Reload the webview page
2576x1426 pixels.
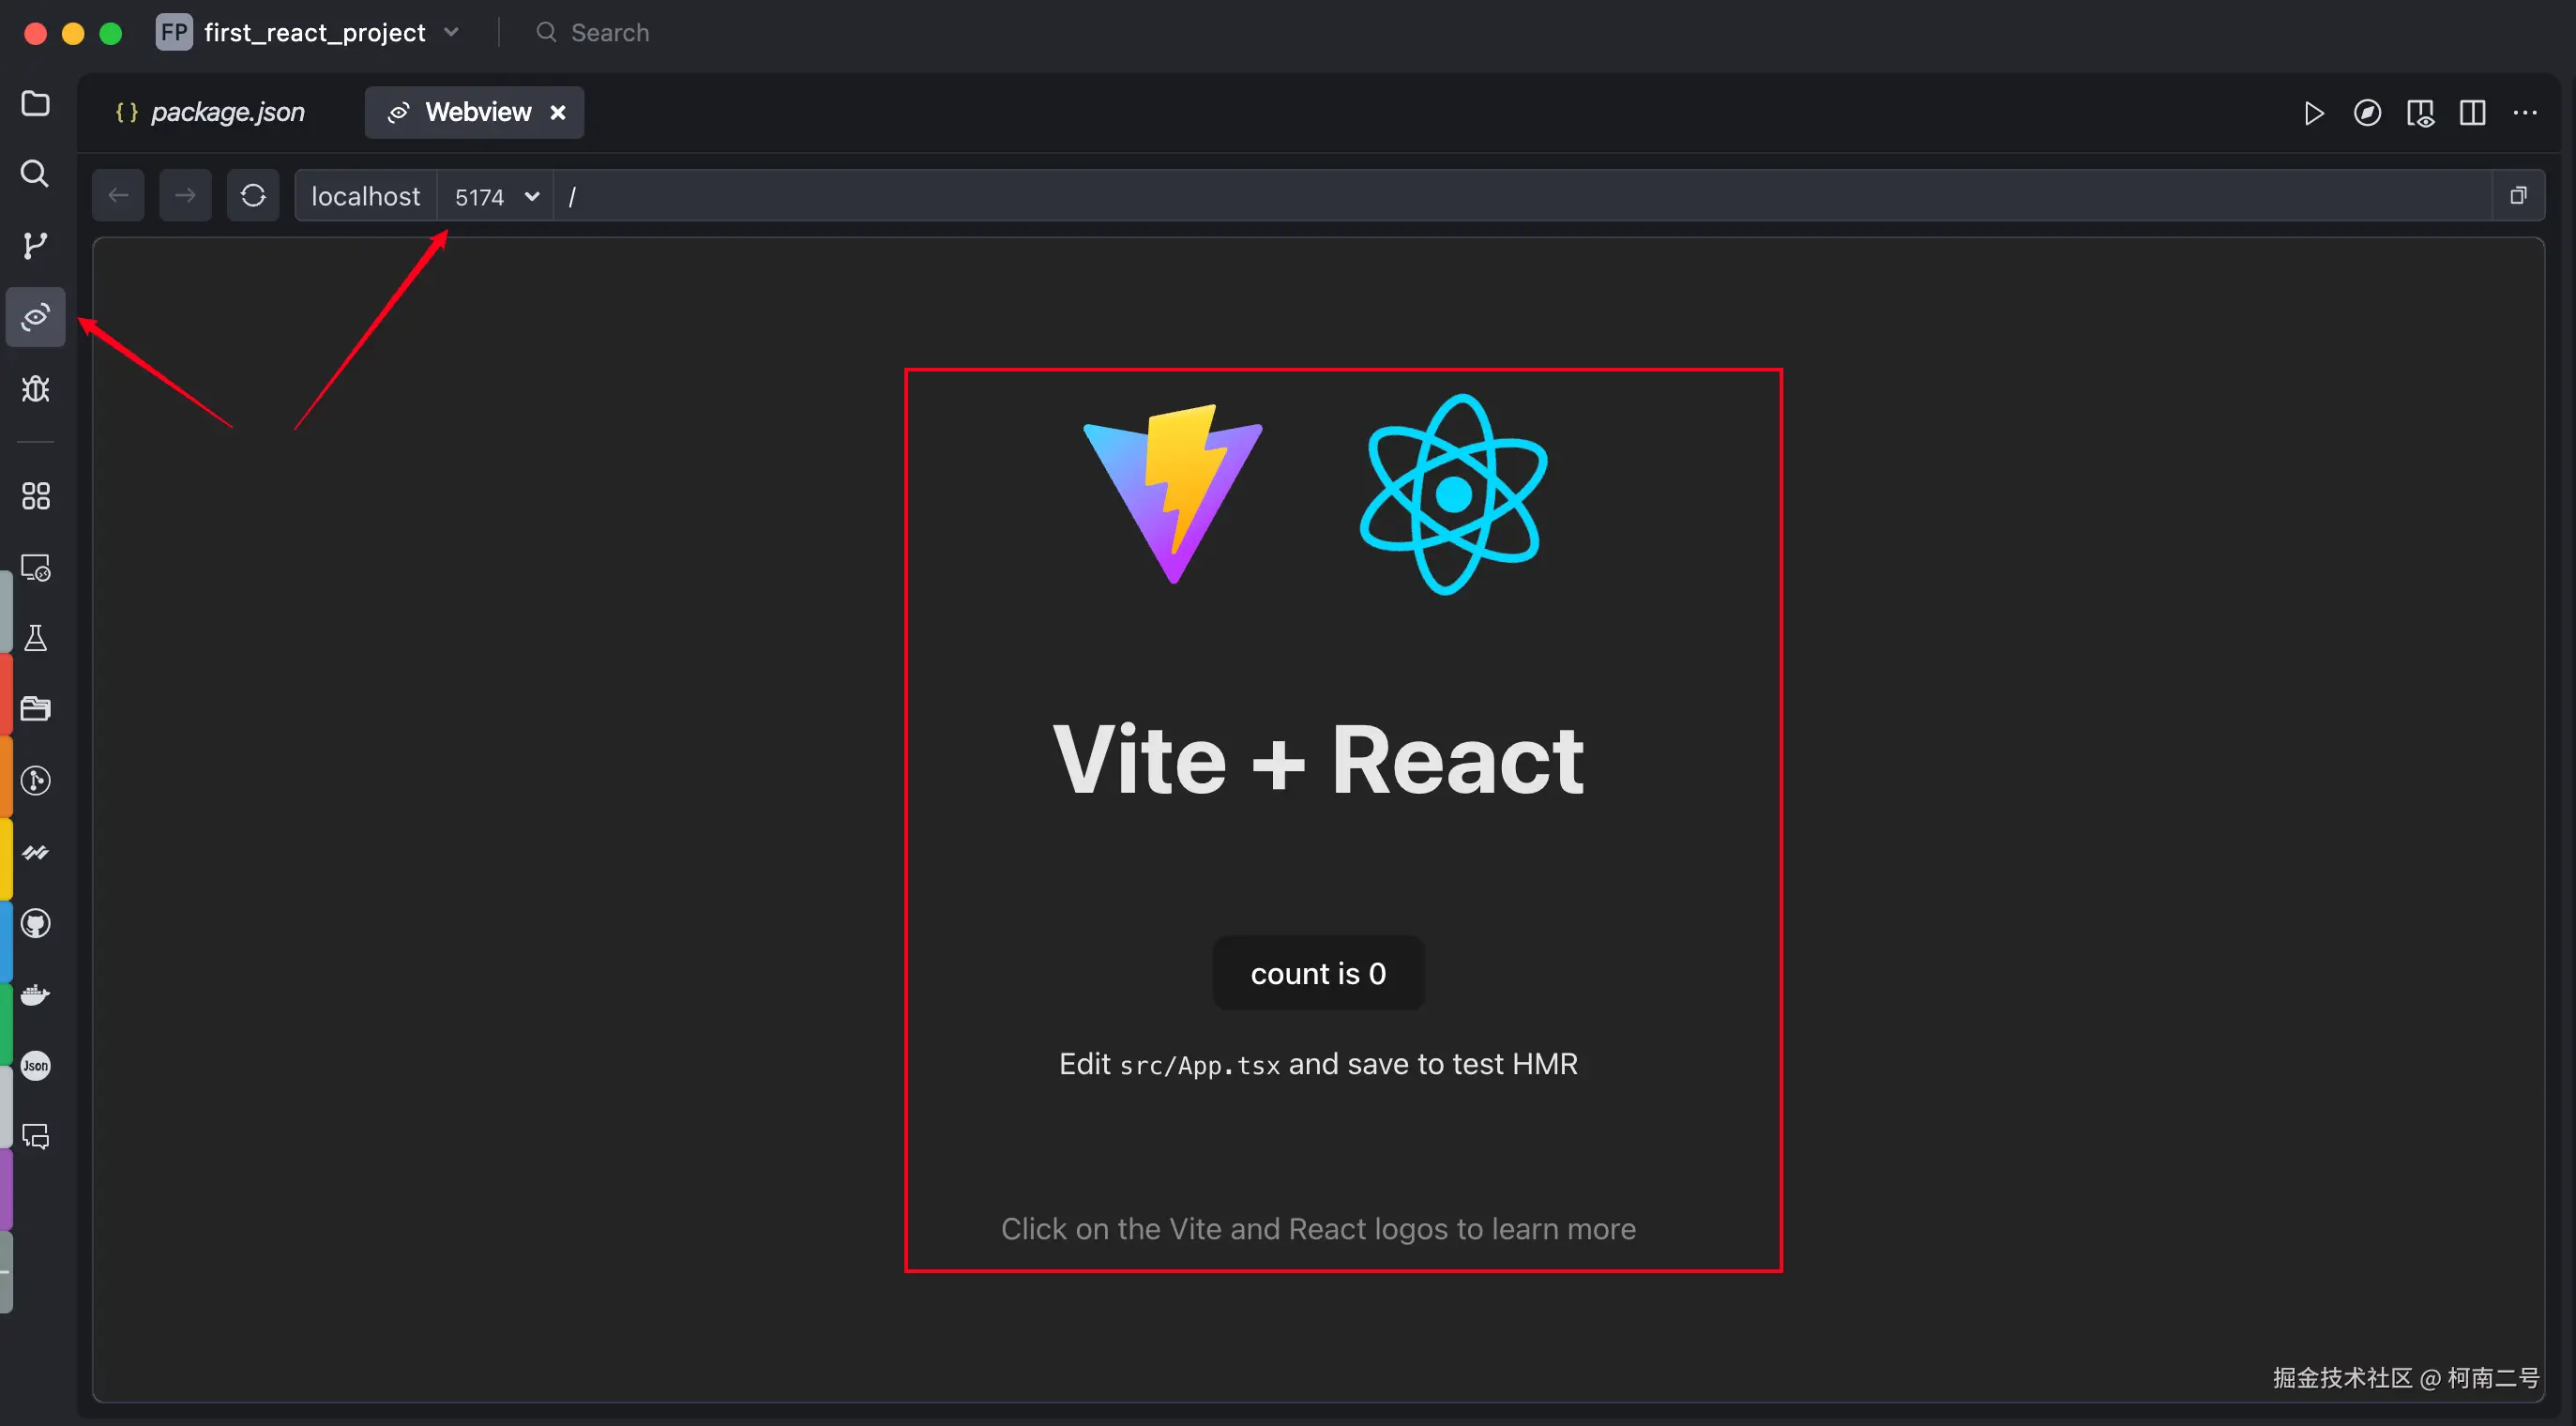(253, 196)
